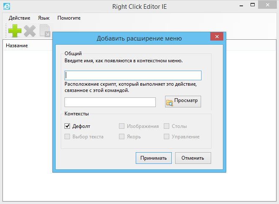279x204 pixels.
Task: Focus the context menu name field
Action: [133, 75]
